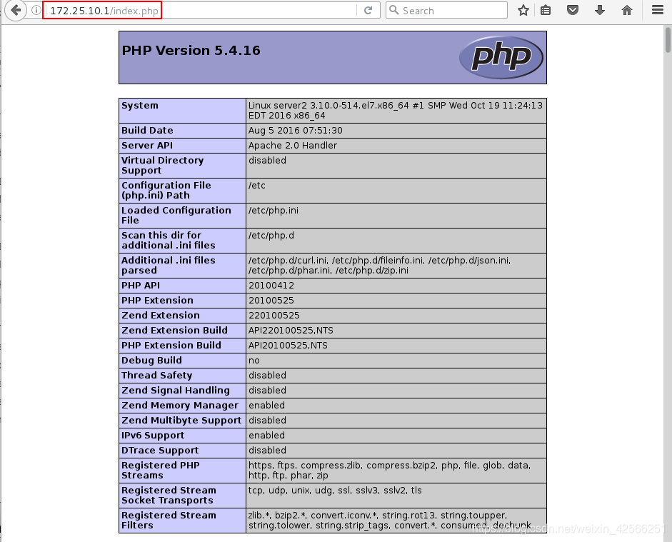Click the '220100525' value
This screenshot has width=672, height=542.
(x=274, y=316)
